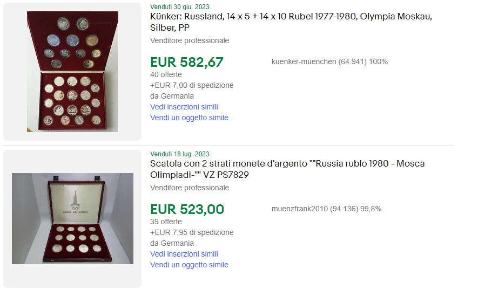View the 39 offerte bid count
The height and width of the screenshot is (290, 478).
pos(166,222)
